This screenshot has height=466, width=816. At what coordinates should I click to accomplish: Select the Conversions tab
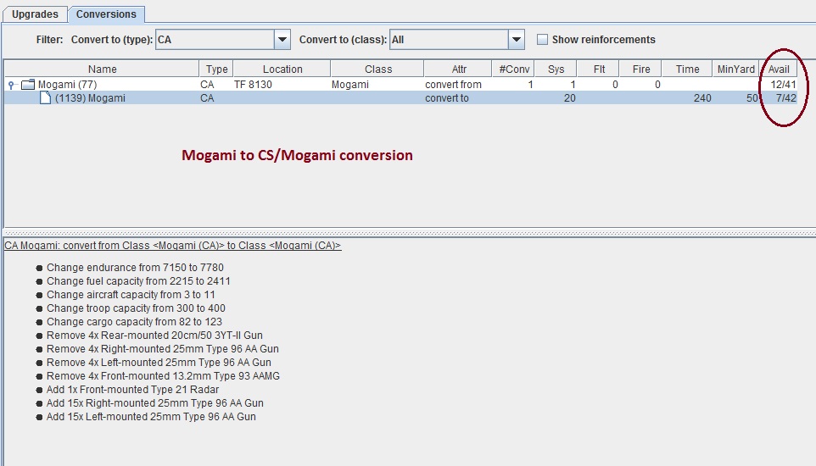tap(106, 14)
